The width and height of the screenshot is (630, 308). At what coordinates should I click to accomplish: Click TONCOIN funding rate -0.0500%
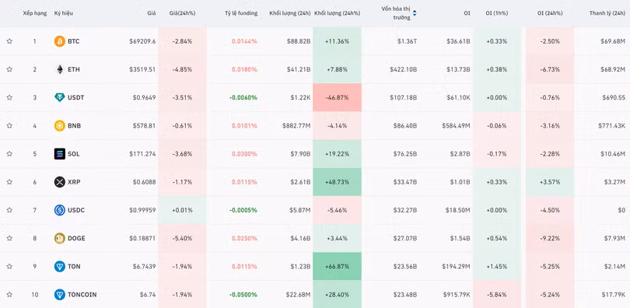click(x=243, y=294)
